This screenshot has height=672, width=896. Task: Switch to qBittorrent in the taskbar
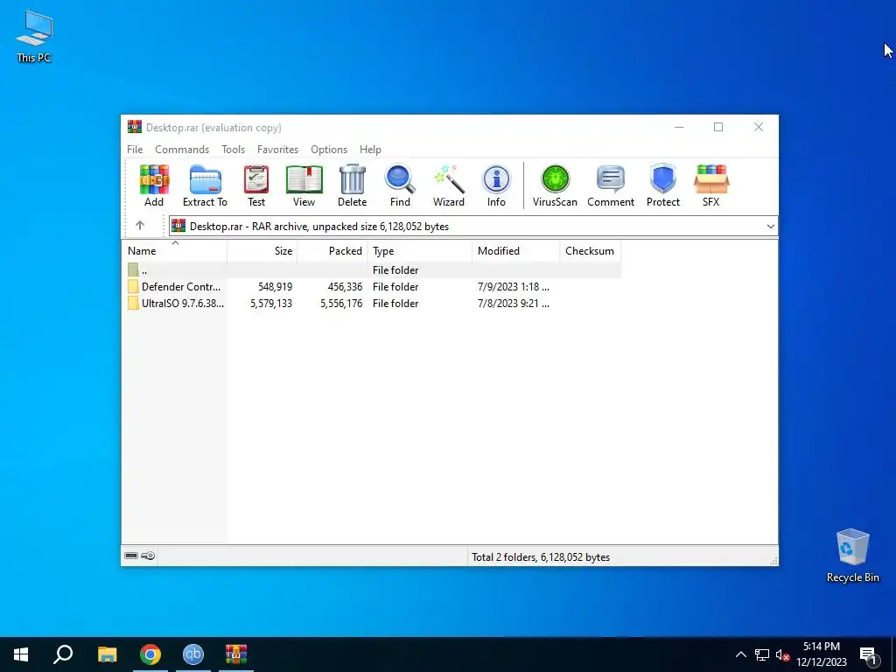coord(193,654)
